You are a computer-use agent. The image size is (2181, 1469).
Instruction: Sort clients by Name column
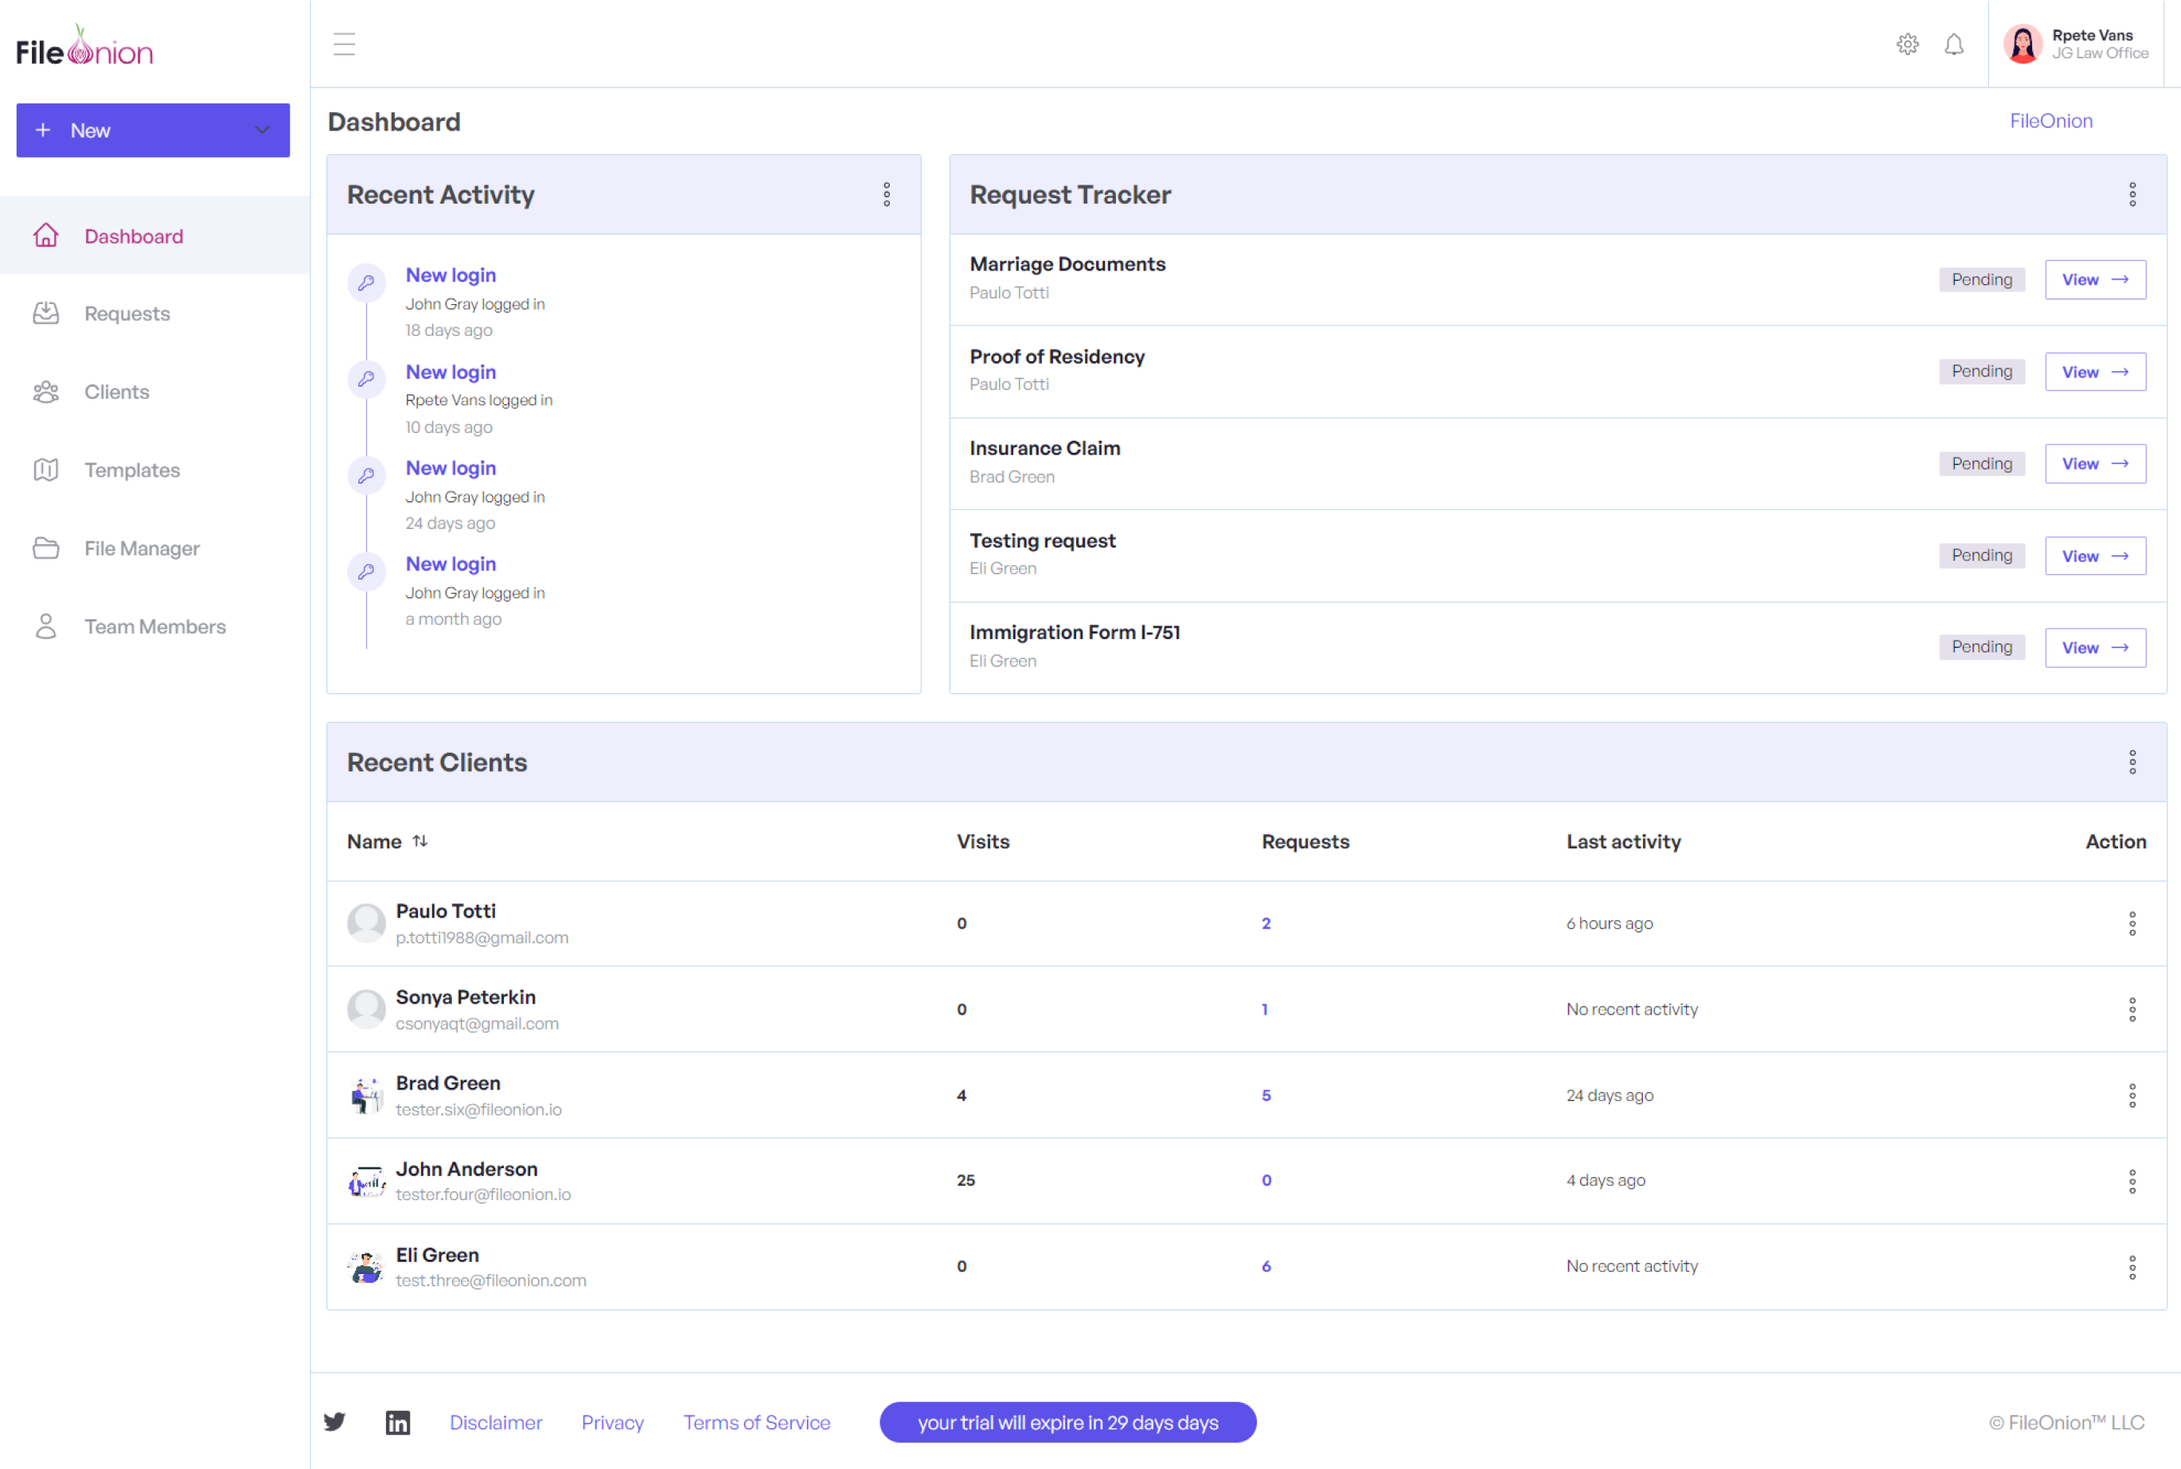(419, 840)
